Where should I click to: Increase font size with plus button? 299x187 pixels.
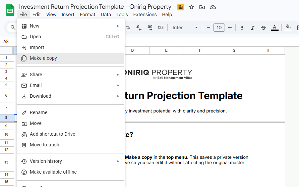230,28
